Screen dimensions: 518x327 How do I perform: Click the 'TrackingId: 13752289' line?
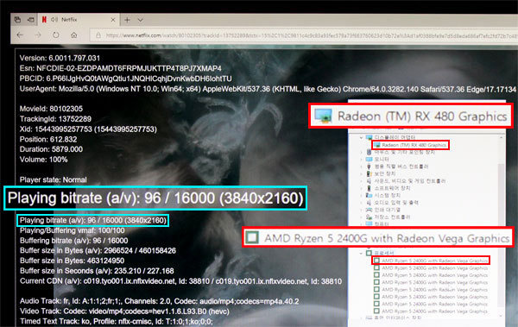[55, 119]
